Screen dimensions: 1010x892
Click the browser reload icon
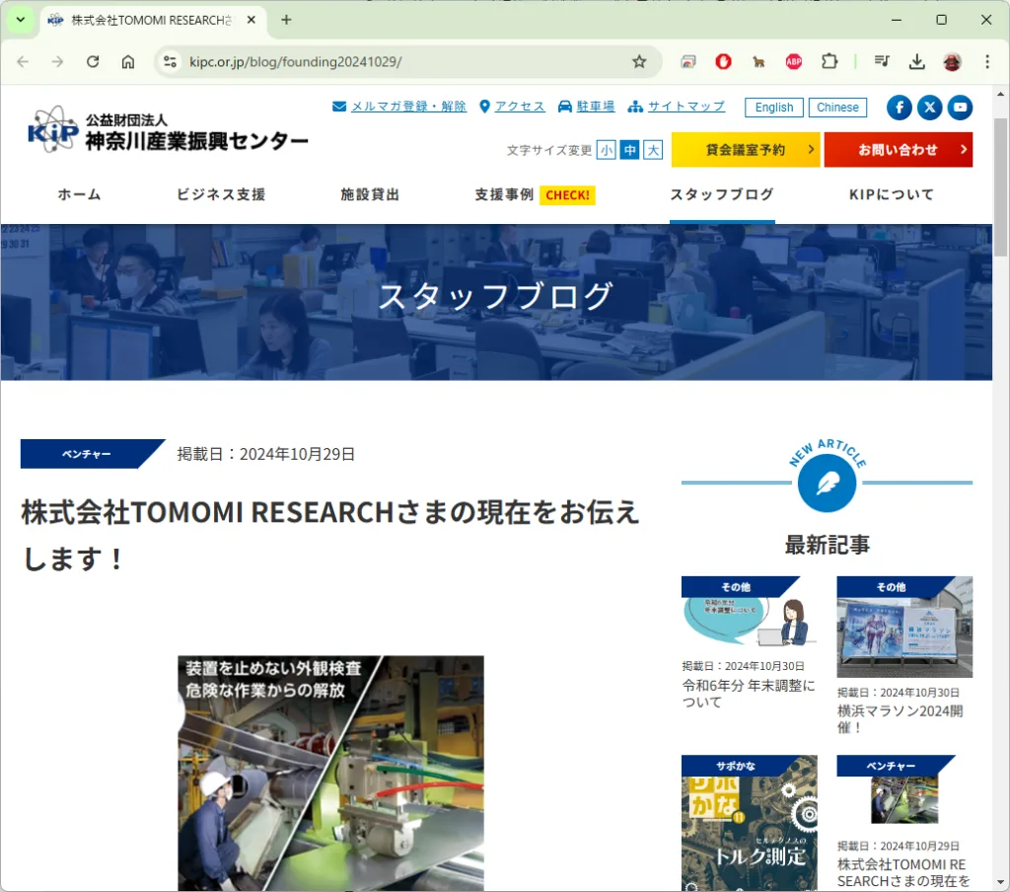coord(93,62)
